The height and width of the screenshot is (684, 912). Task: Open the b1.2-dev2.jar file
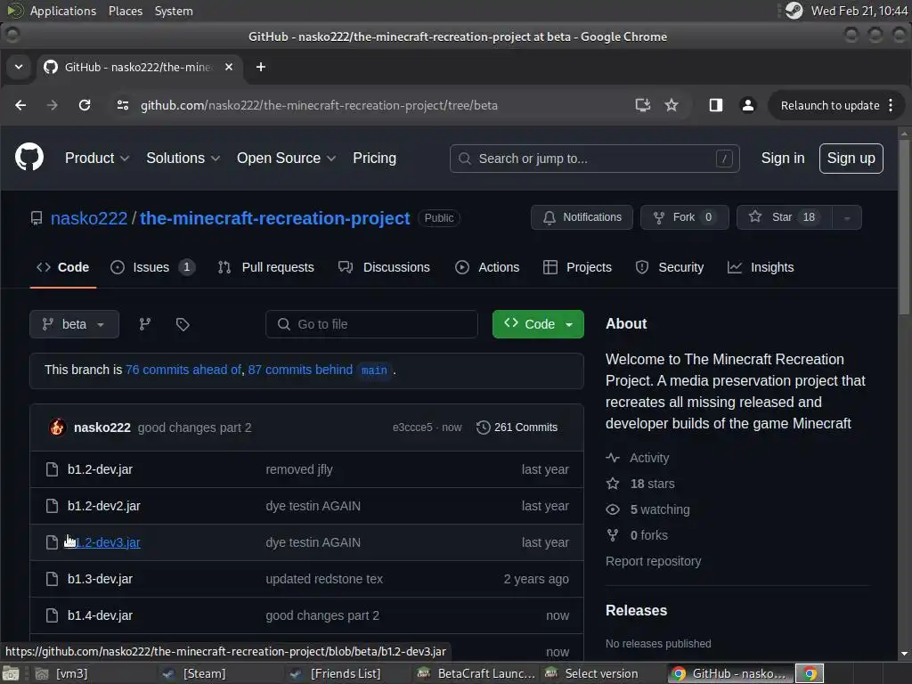coord(104,506)
